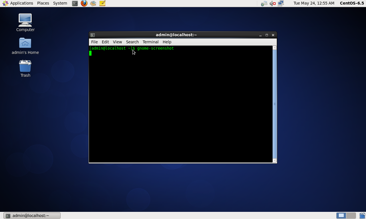
Task: Open the terminal Help menu
Action: (167, 42)
